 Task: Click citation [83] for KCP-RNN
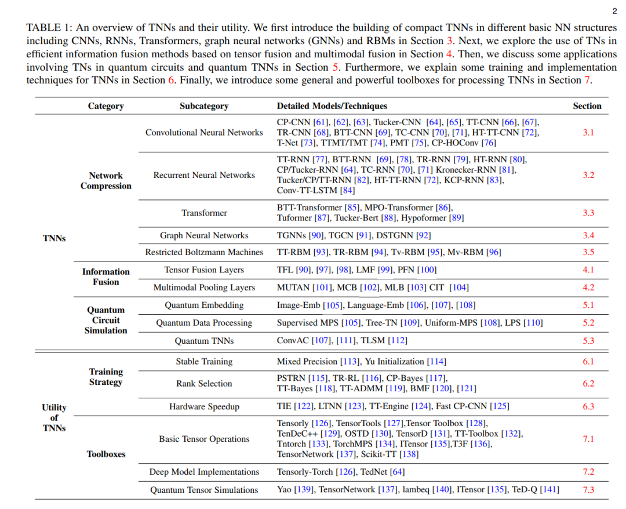point(494,180)
